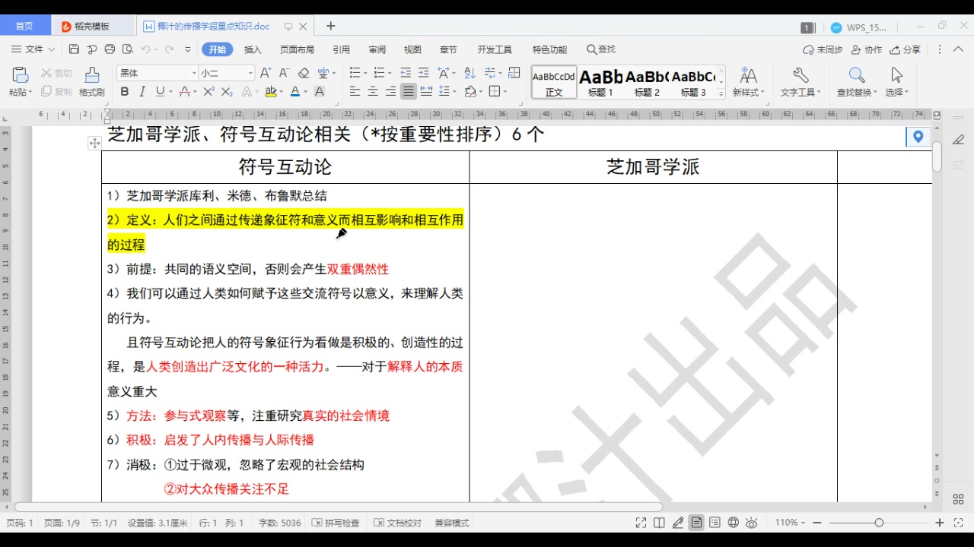Click the Superscript X² icon
The width and height of the screenshot is (974, 547).
pos(208,92)
